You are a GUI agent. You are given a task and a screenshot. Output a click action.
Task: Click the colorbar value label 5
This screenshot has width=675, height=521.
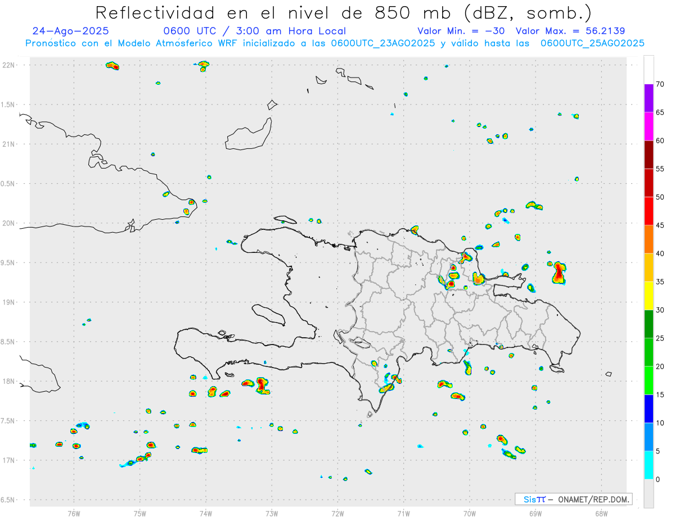658,451
